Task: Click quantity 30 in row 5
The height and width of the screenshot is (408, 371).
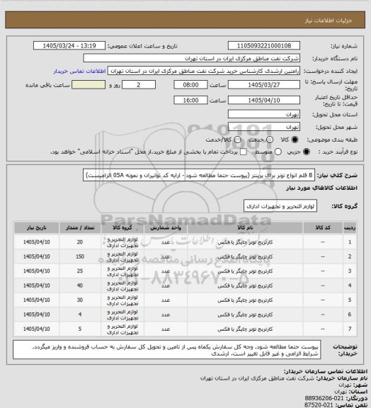Action: [x=80, y=300]
